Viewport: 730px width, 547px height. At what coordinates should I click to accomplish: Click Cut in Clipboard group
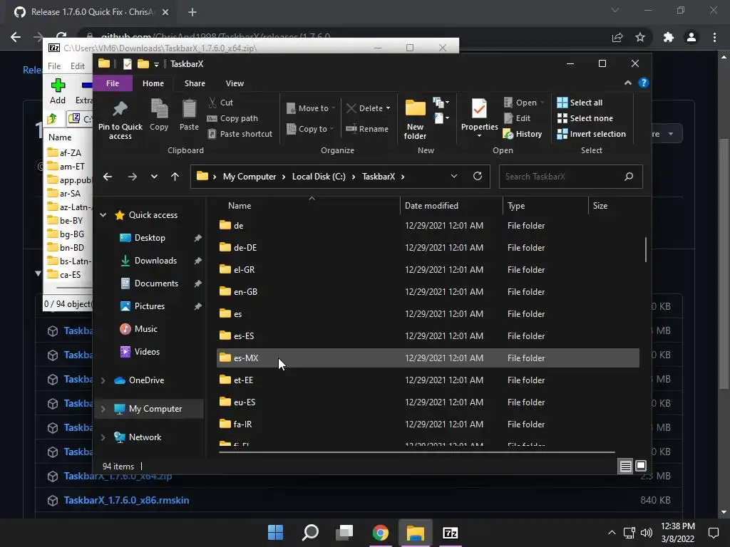(221, 103)
